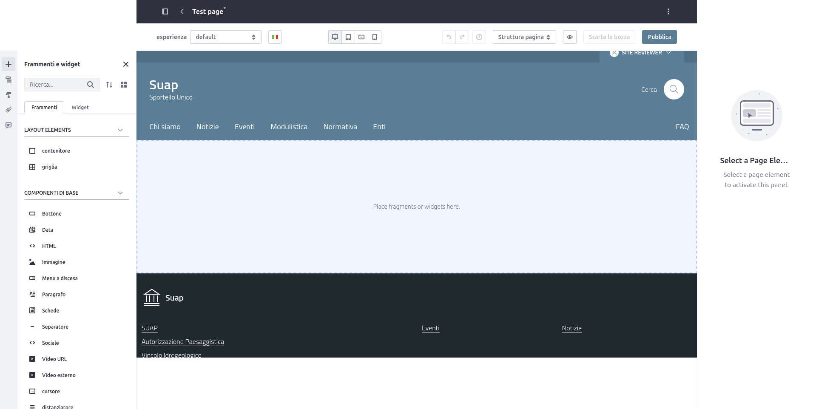
Task: Click the undo arrow icon
Action: 449,37
